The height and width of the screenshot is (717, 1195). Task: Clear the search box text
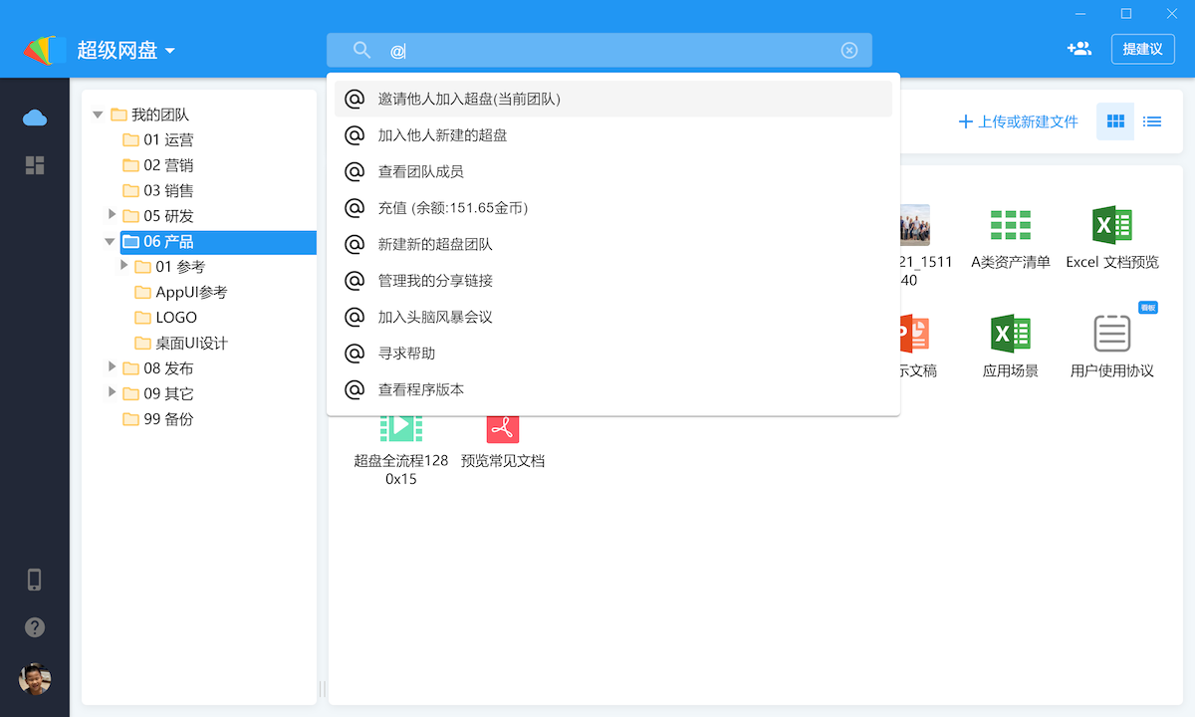click(848, 51)
